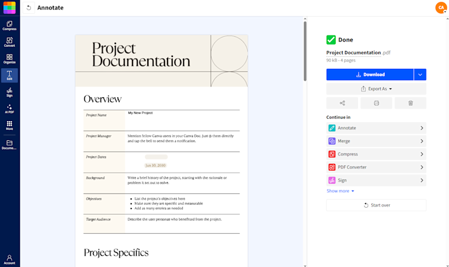
Task: Open the AI PDF tool
Action: click(x=10, y=109)
